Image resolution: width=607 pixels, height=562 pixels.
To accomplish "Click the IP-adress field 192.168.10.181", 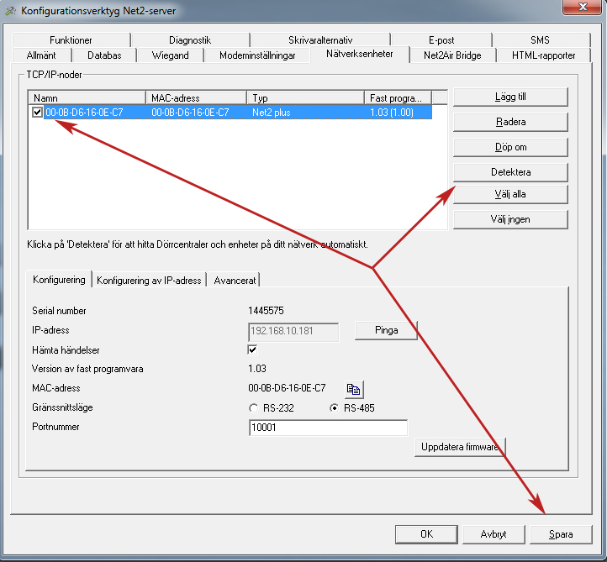I will click(293, 332).
